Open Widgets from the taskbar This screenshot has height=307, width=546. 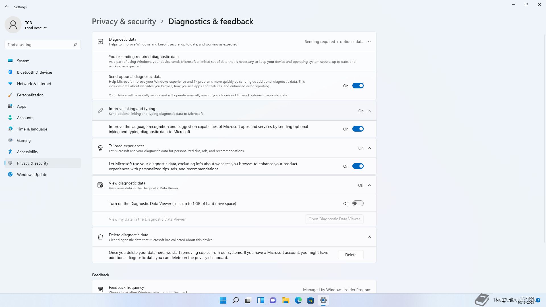click(x=261, y=300)
